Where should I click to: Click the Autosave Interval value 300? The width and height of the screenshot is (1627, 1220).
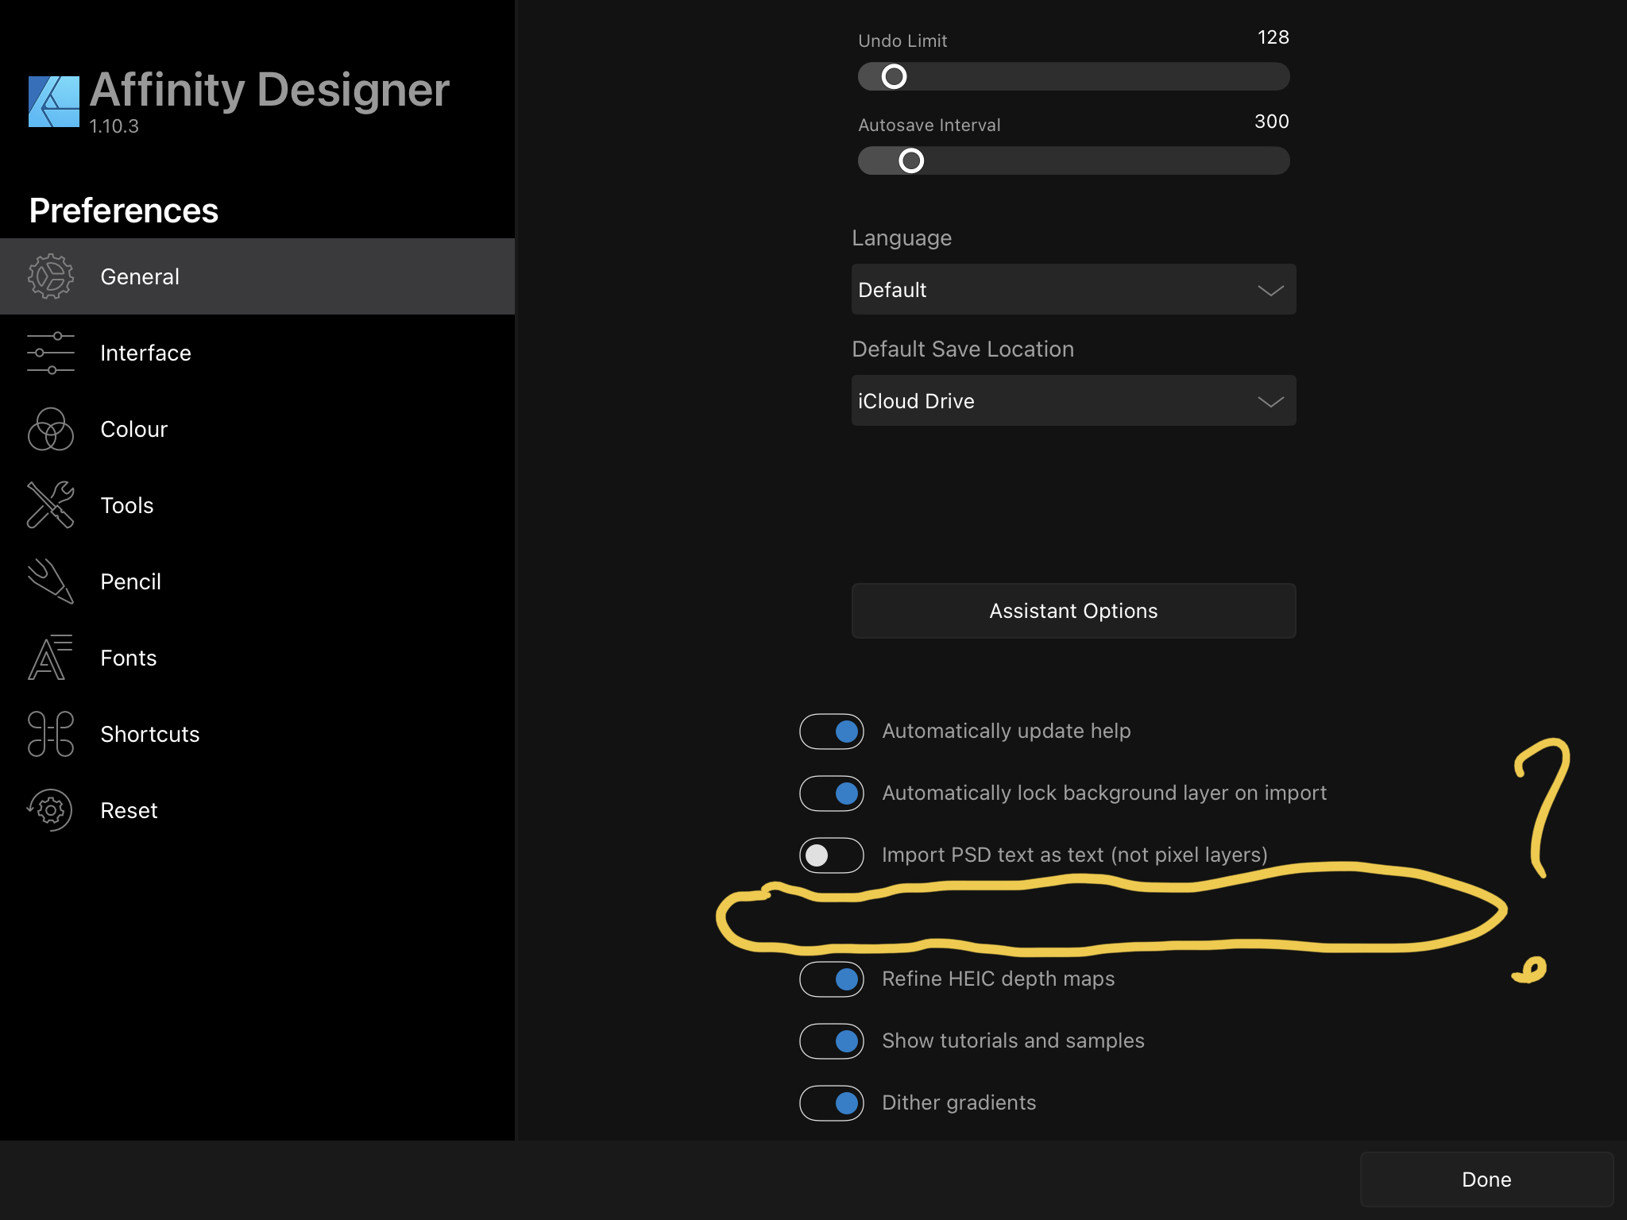pos(1272,122)
